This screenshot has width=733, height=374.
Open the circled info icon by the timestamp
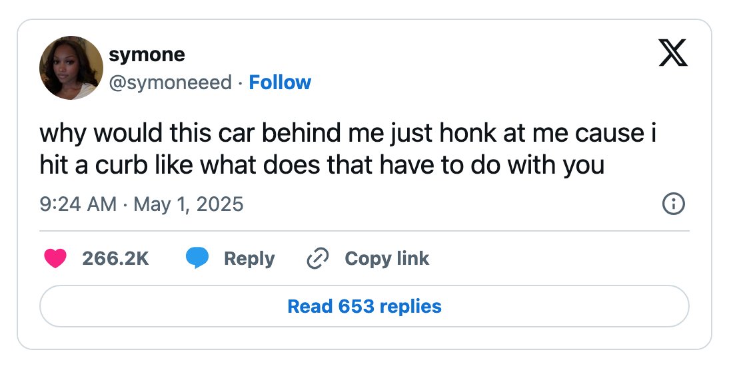[674, 204]
